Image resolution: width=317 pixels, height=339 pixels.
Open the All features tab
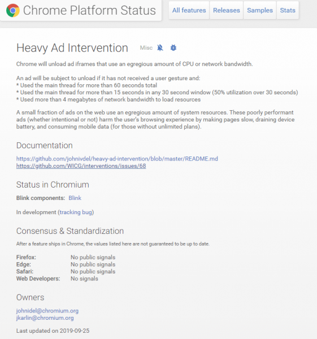coord(189,10)
